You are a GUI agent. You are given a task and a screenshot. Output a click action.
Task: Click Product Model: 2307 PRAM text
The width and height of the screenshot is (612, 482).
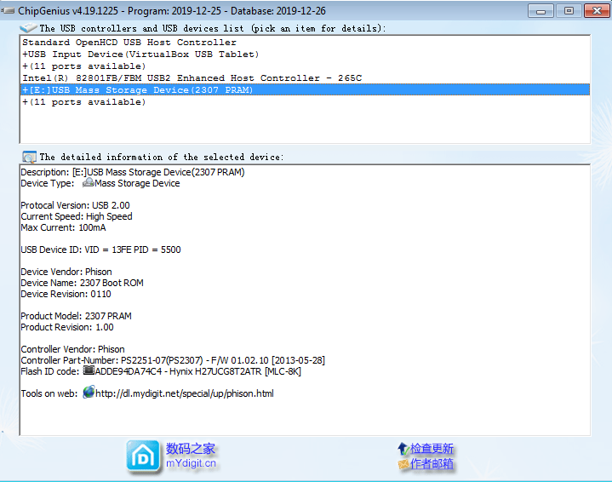coord(76,316)
